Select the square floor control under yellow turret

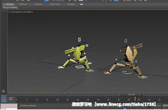click(80, 67)
